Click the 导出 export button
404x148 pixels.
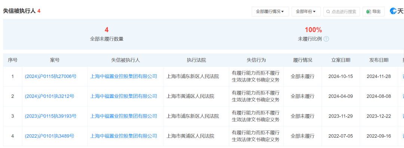point(373,12)
